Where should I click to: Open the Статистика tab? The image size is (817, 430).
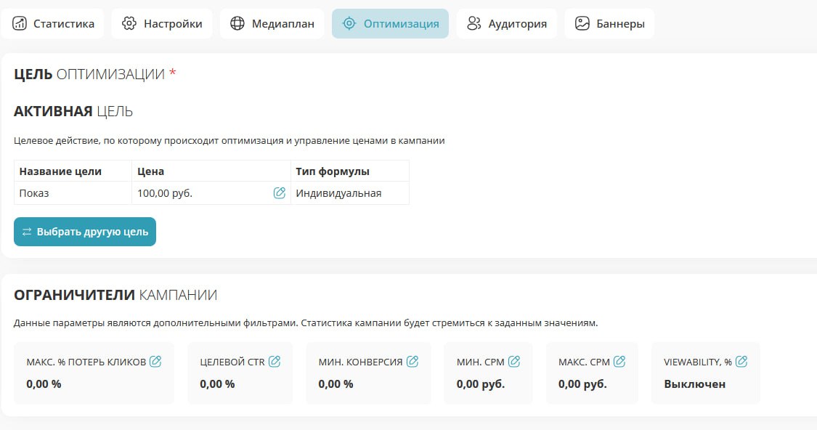click(52, 23)
